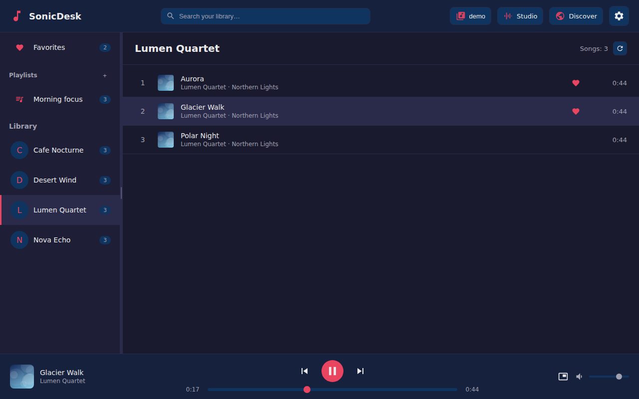639x399 pixels.
Task: Click the SonicDesk music note logo
Action: [16, 16]
